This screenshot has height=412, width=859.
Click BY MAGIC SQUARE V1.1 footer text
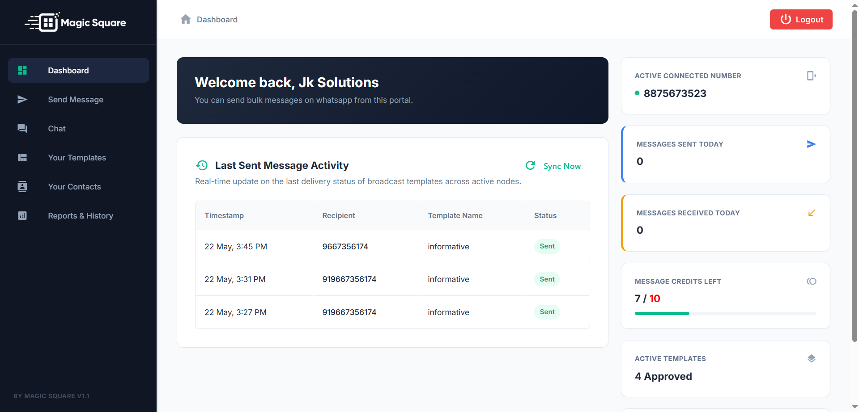coord(51,396)
